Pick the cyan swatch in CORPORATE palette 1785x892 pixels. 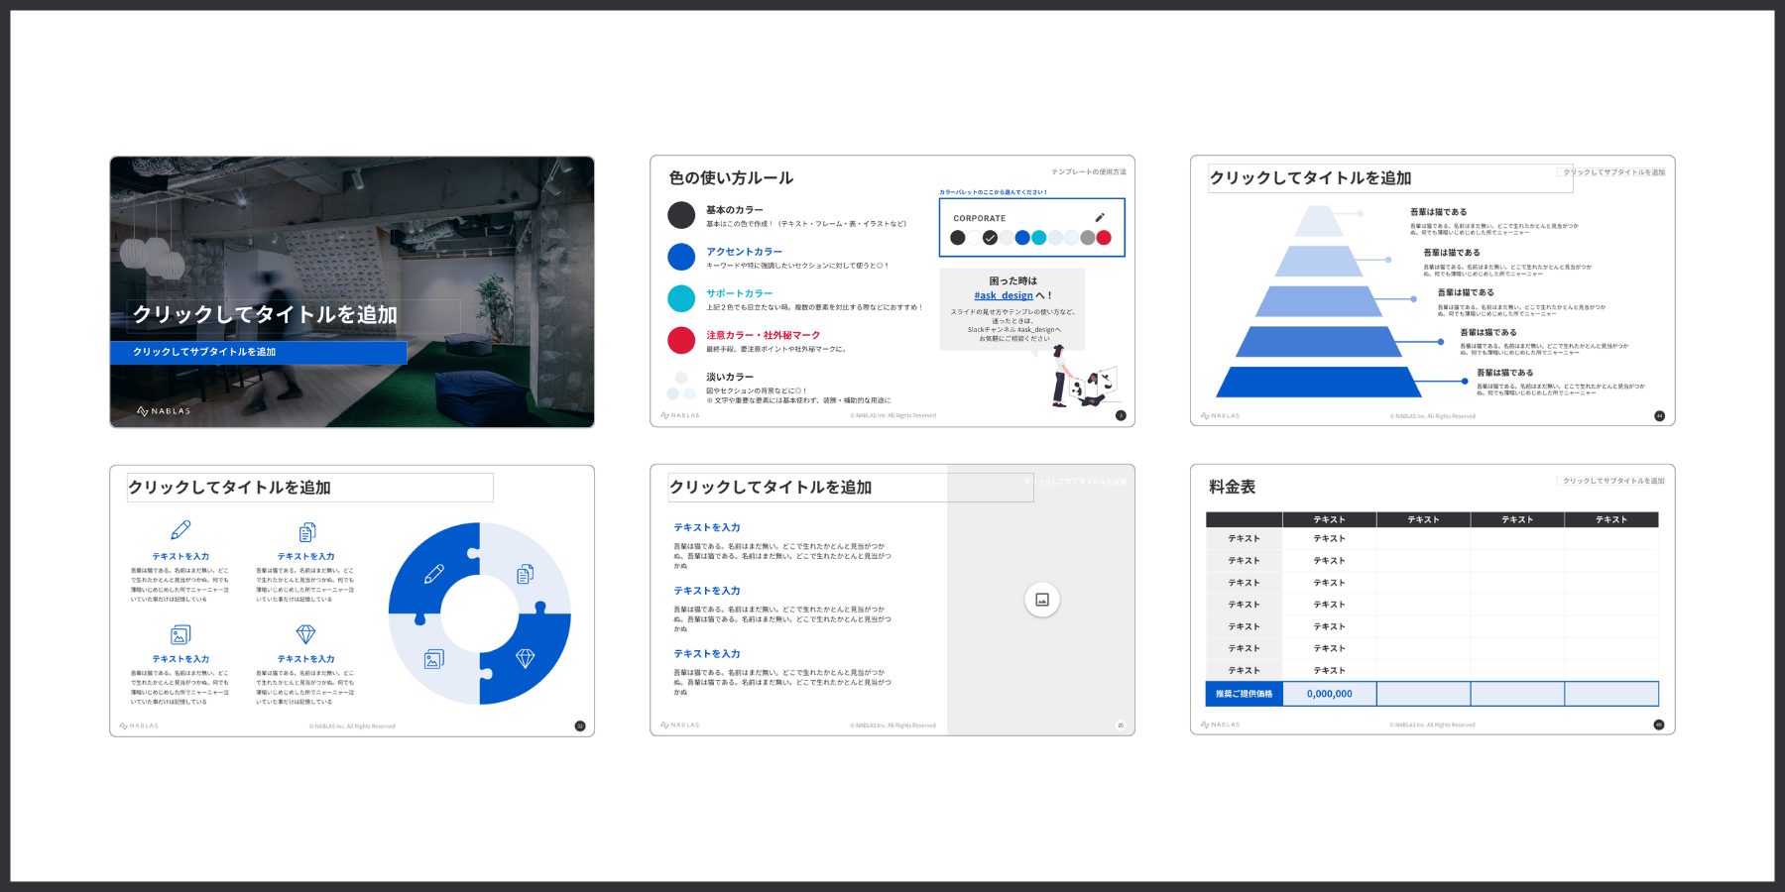pyautogui.click(x=1038, y=238)
